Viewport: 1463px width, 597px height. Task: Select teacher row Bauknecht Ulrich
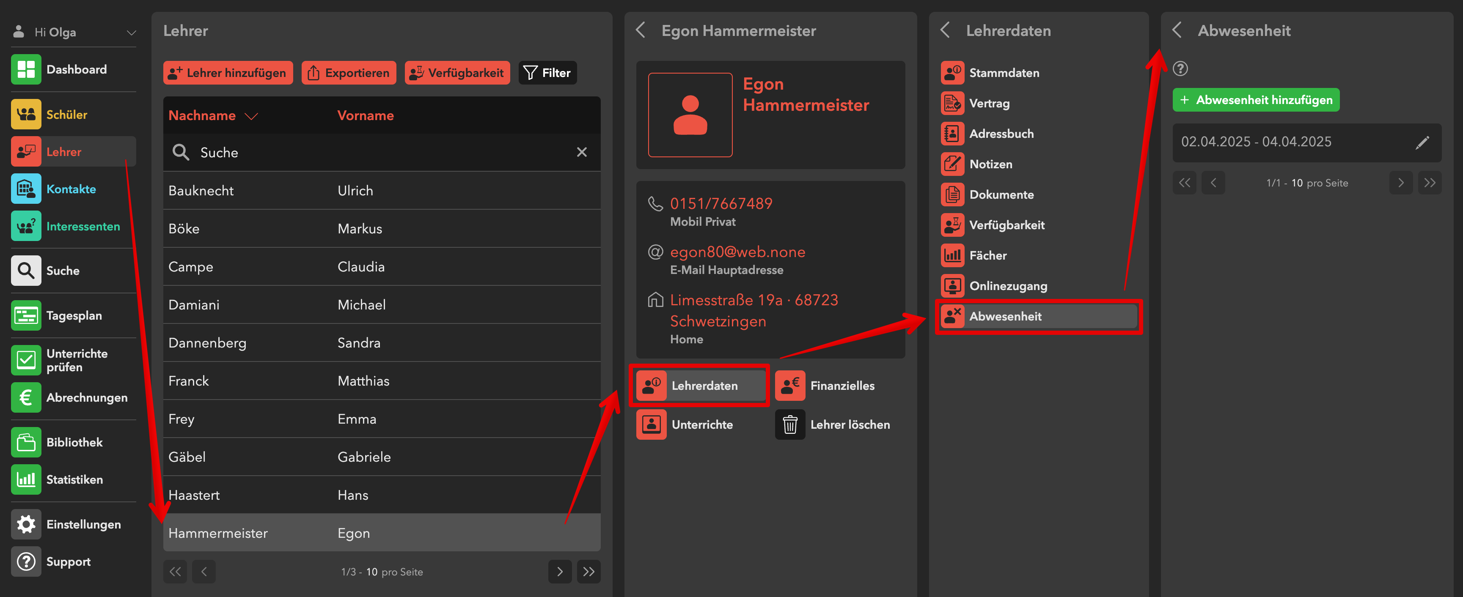click(x=382, y=191)
